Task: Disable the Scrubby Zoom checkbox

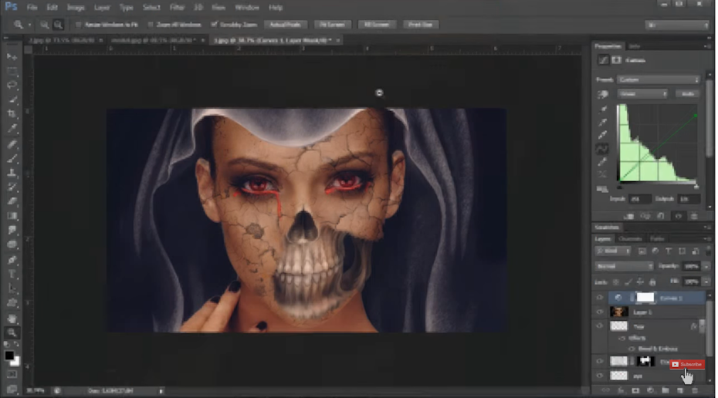Action: tap(214, 24)
